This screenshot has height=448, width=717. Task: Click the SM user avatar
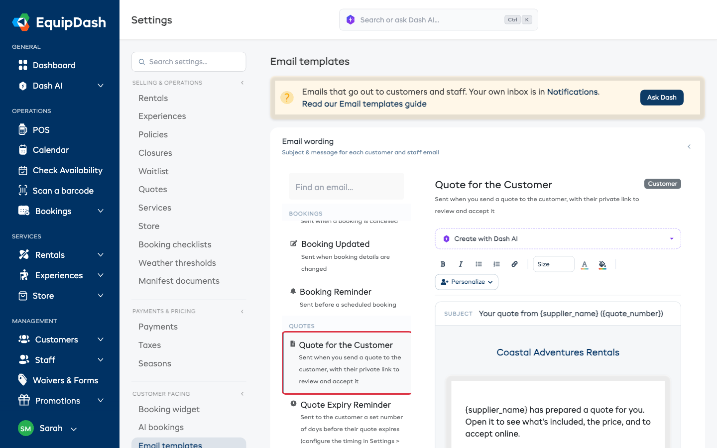pyautogui.click(x=26, y=428)
